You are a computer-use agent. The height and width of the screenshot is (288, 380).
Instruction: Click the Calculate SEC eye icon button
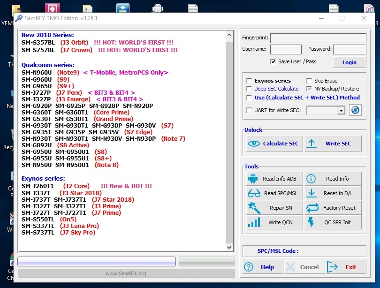click(274, 144)
